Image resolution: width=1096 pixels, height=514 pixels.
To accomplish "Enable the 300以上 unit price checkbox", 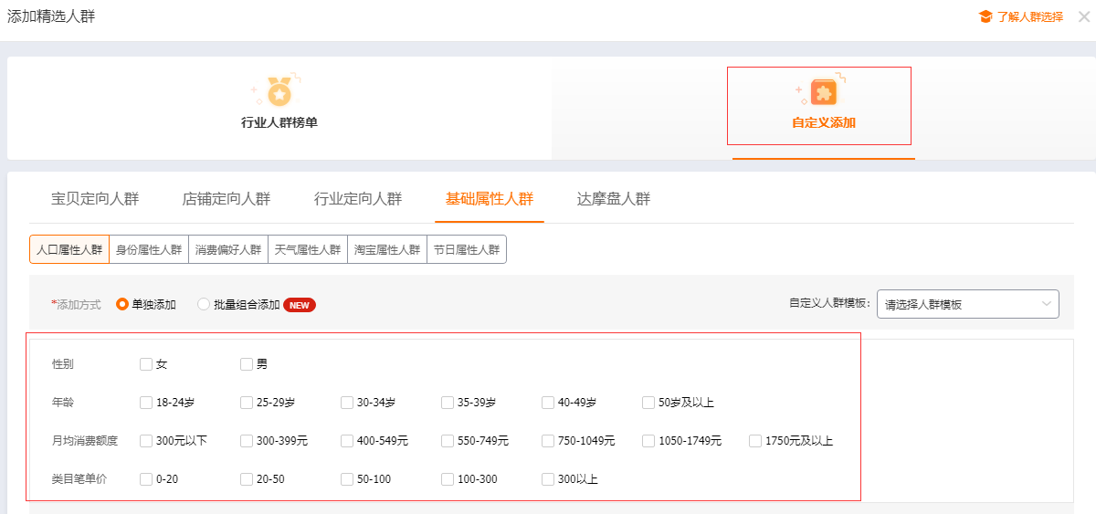I will coord(548,479).
